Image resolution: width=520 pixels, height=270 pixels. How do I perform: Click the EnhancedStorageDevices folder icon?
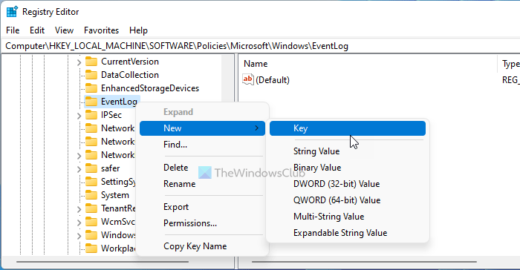pyautogui.click(x=91, y=88)
